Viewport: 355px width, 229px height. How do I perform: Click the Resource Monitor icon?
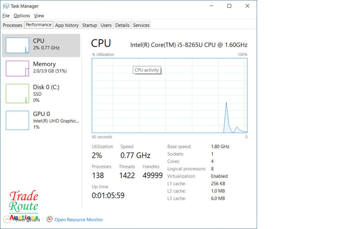click(49, 220)
